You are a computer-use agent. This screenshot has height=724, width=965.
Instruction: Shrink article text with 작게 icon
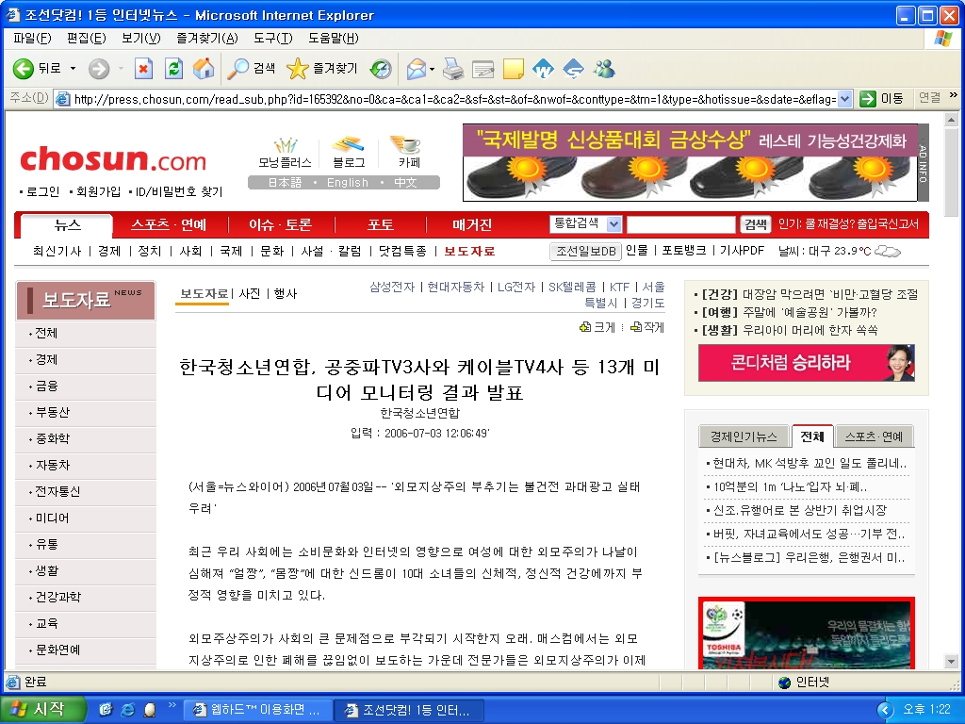point(646,327)
